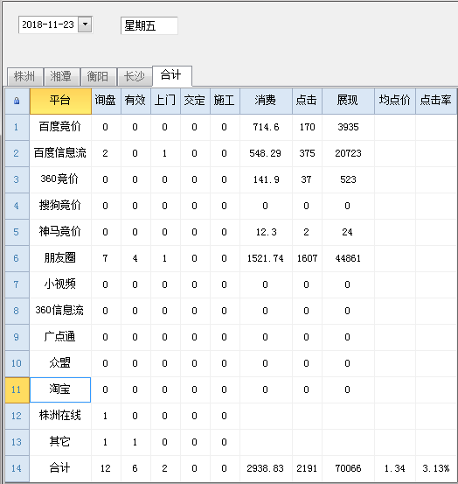Image resolution: width=458 pixels, height=484 pixels.
Task: Click the 淘宝 platform cell
Action: click(x=60, y=389)
